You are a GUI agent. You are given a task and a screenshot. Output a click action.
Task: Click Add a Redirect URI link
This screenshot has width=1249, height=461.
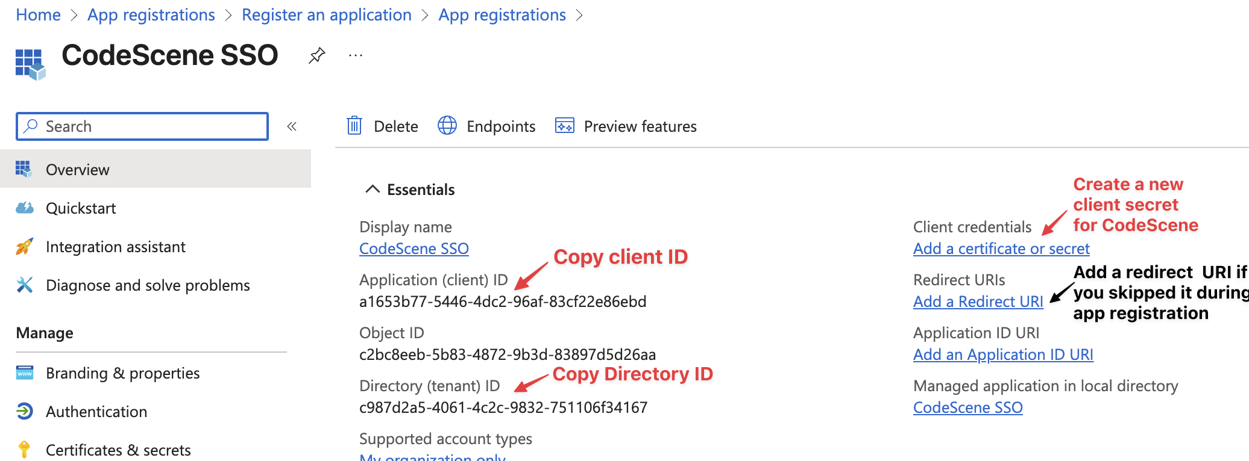click(x=978, y=302)
